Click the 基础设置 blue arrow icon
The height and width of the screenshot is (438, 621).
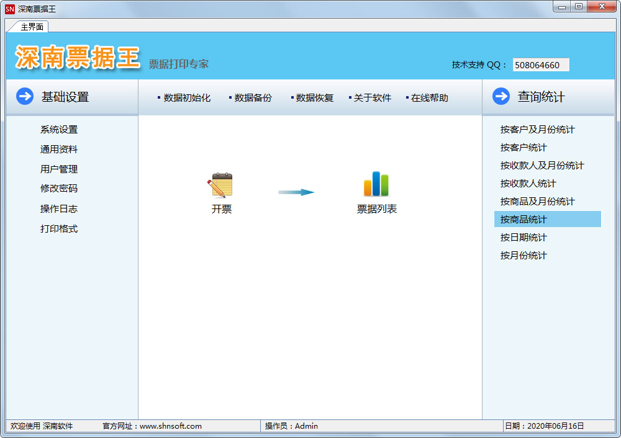pyautogui.click(x=25, y=97)
